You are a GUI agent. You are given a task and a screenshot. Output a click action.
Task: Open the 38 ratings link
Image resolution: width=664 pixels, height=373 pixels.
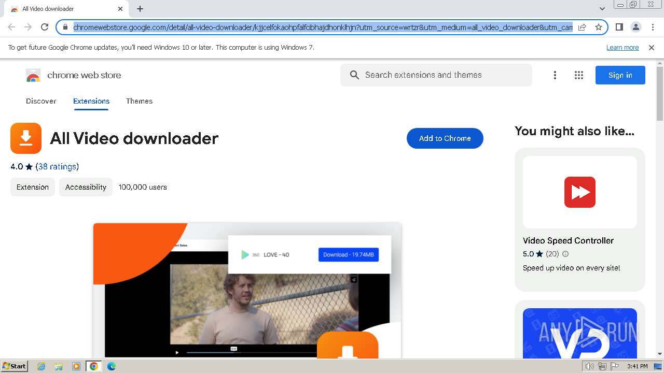57,166
